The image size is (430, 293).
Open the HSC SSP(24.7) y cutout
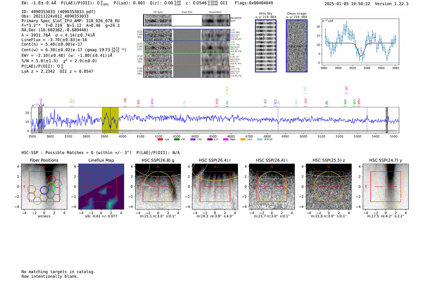(385, 187)
